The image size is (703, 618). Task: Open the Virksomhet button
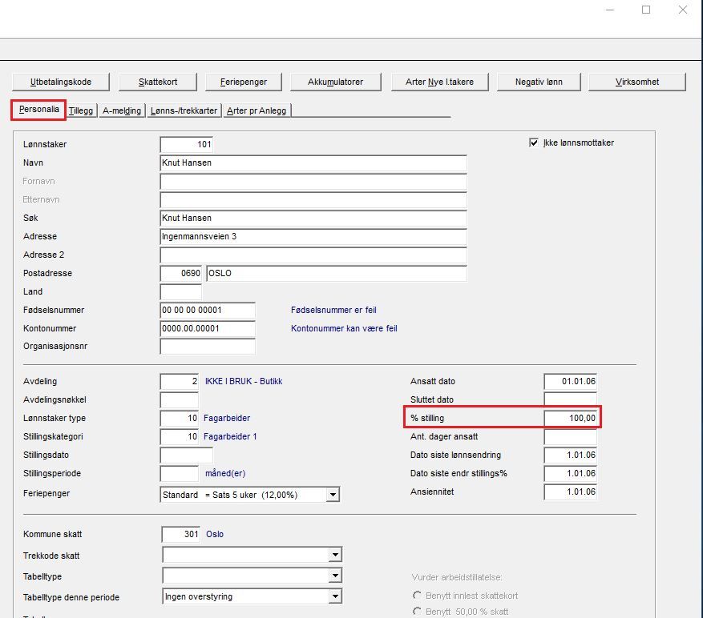click(636, 82)
